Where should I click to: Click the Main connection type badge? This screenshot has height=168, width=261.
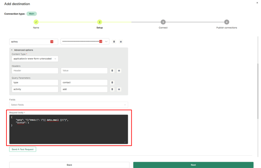pos(31,14)
